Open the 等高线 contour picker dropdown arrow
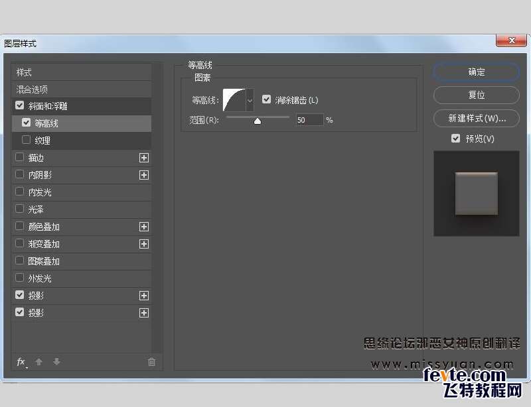Screen dimensions: 531x407 (250, 100)
